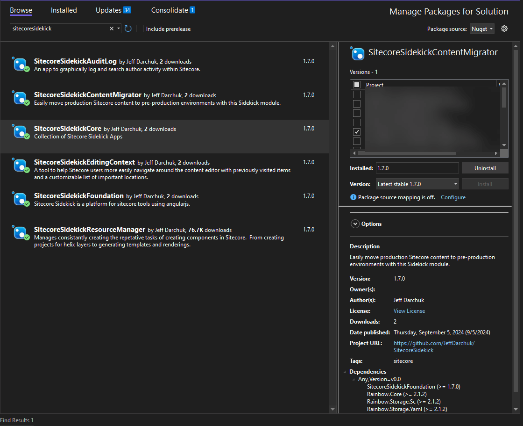Select the SitecoreSidekickFoundation package row
This screenshot has width=523, height=426.
tap(163, 199)
